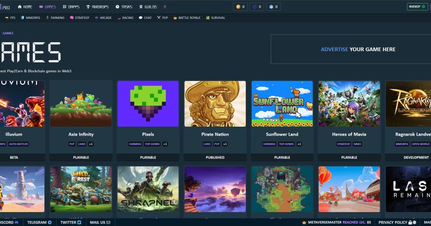431x226 pixels.
Task: Click the Published status under Pirate Nation
Action: click(215, 157)
